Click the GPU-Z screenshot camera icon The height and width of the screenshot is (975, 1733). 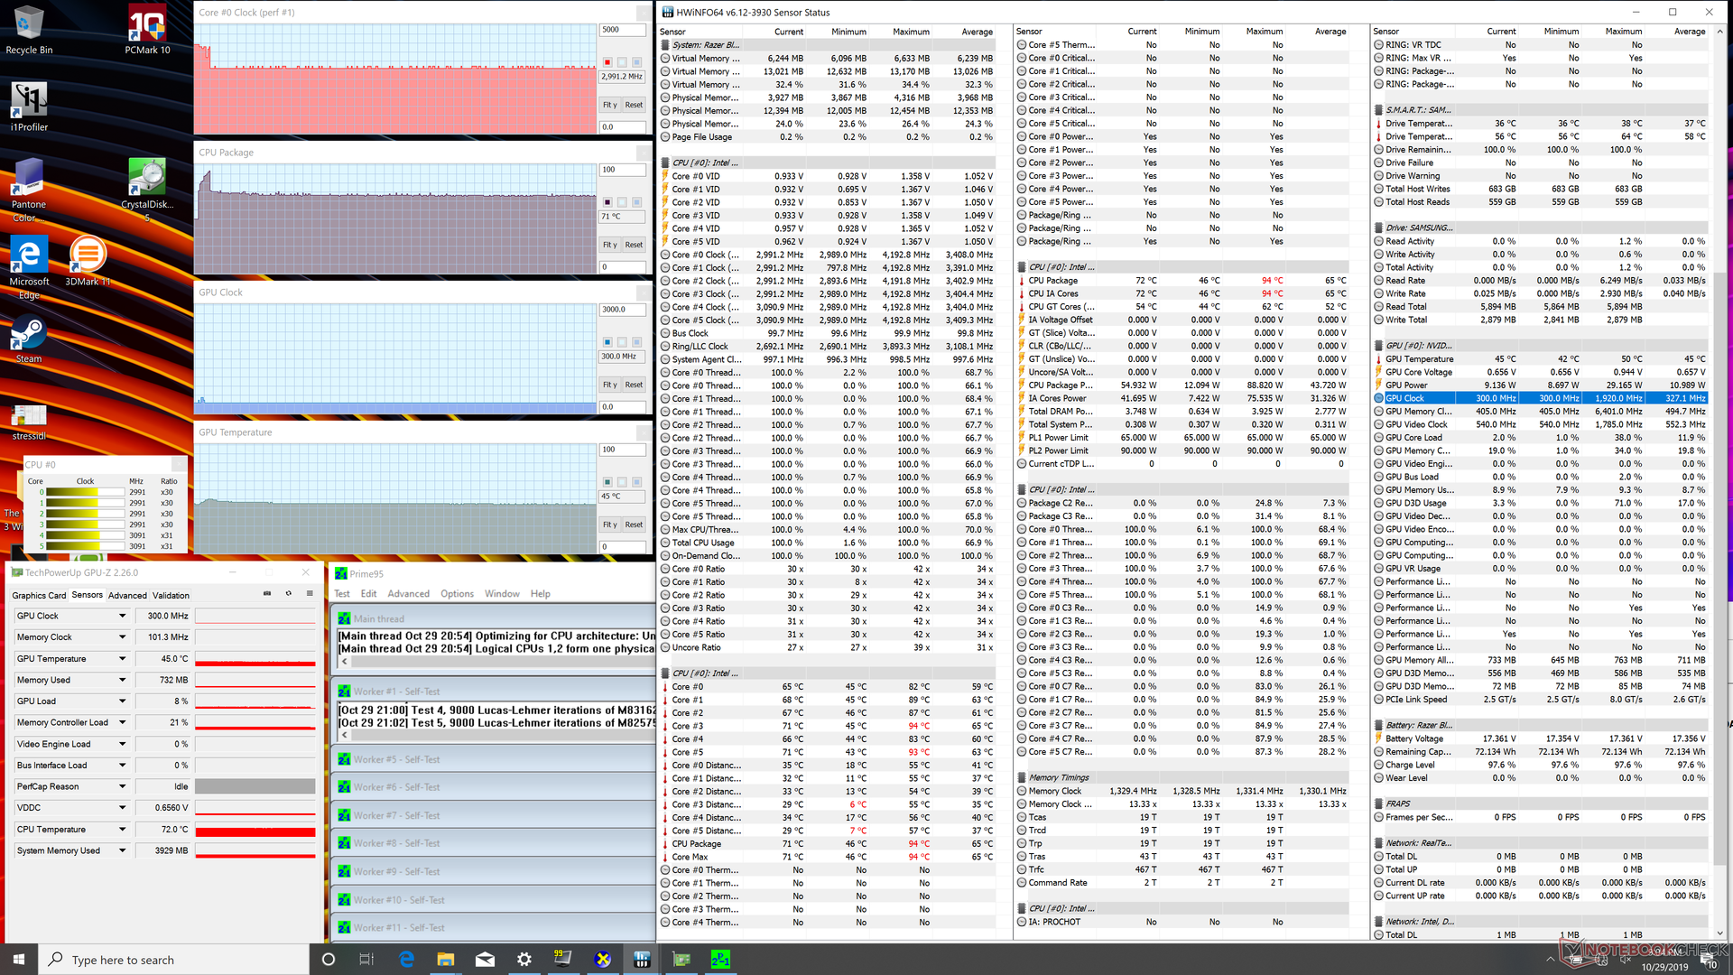[267, 594]
